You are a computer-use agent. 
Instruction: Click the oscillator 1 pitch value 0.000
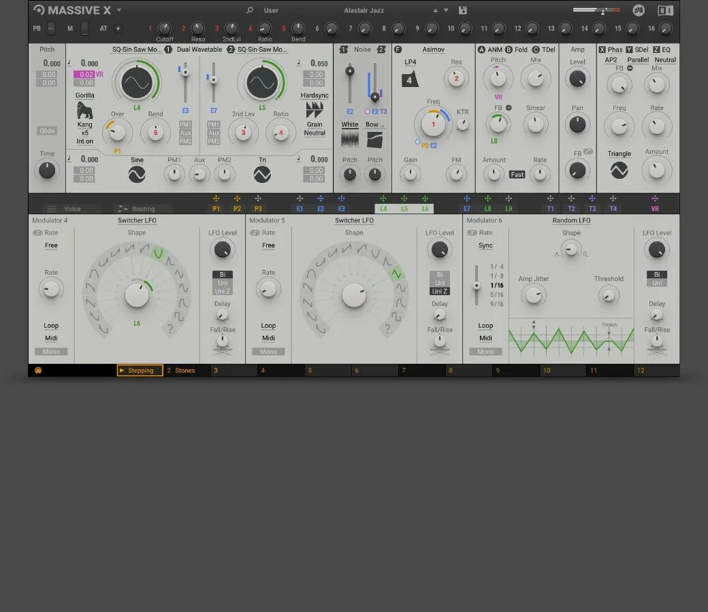click(x=89, y=64)
